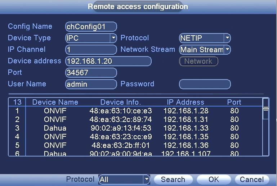Screen dimensions: 277x186
Task: Expand the NETIP Protocol dropdown
Action: [x=227, y=38]
